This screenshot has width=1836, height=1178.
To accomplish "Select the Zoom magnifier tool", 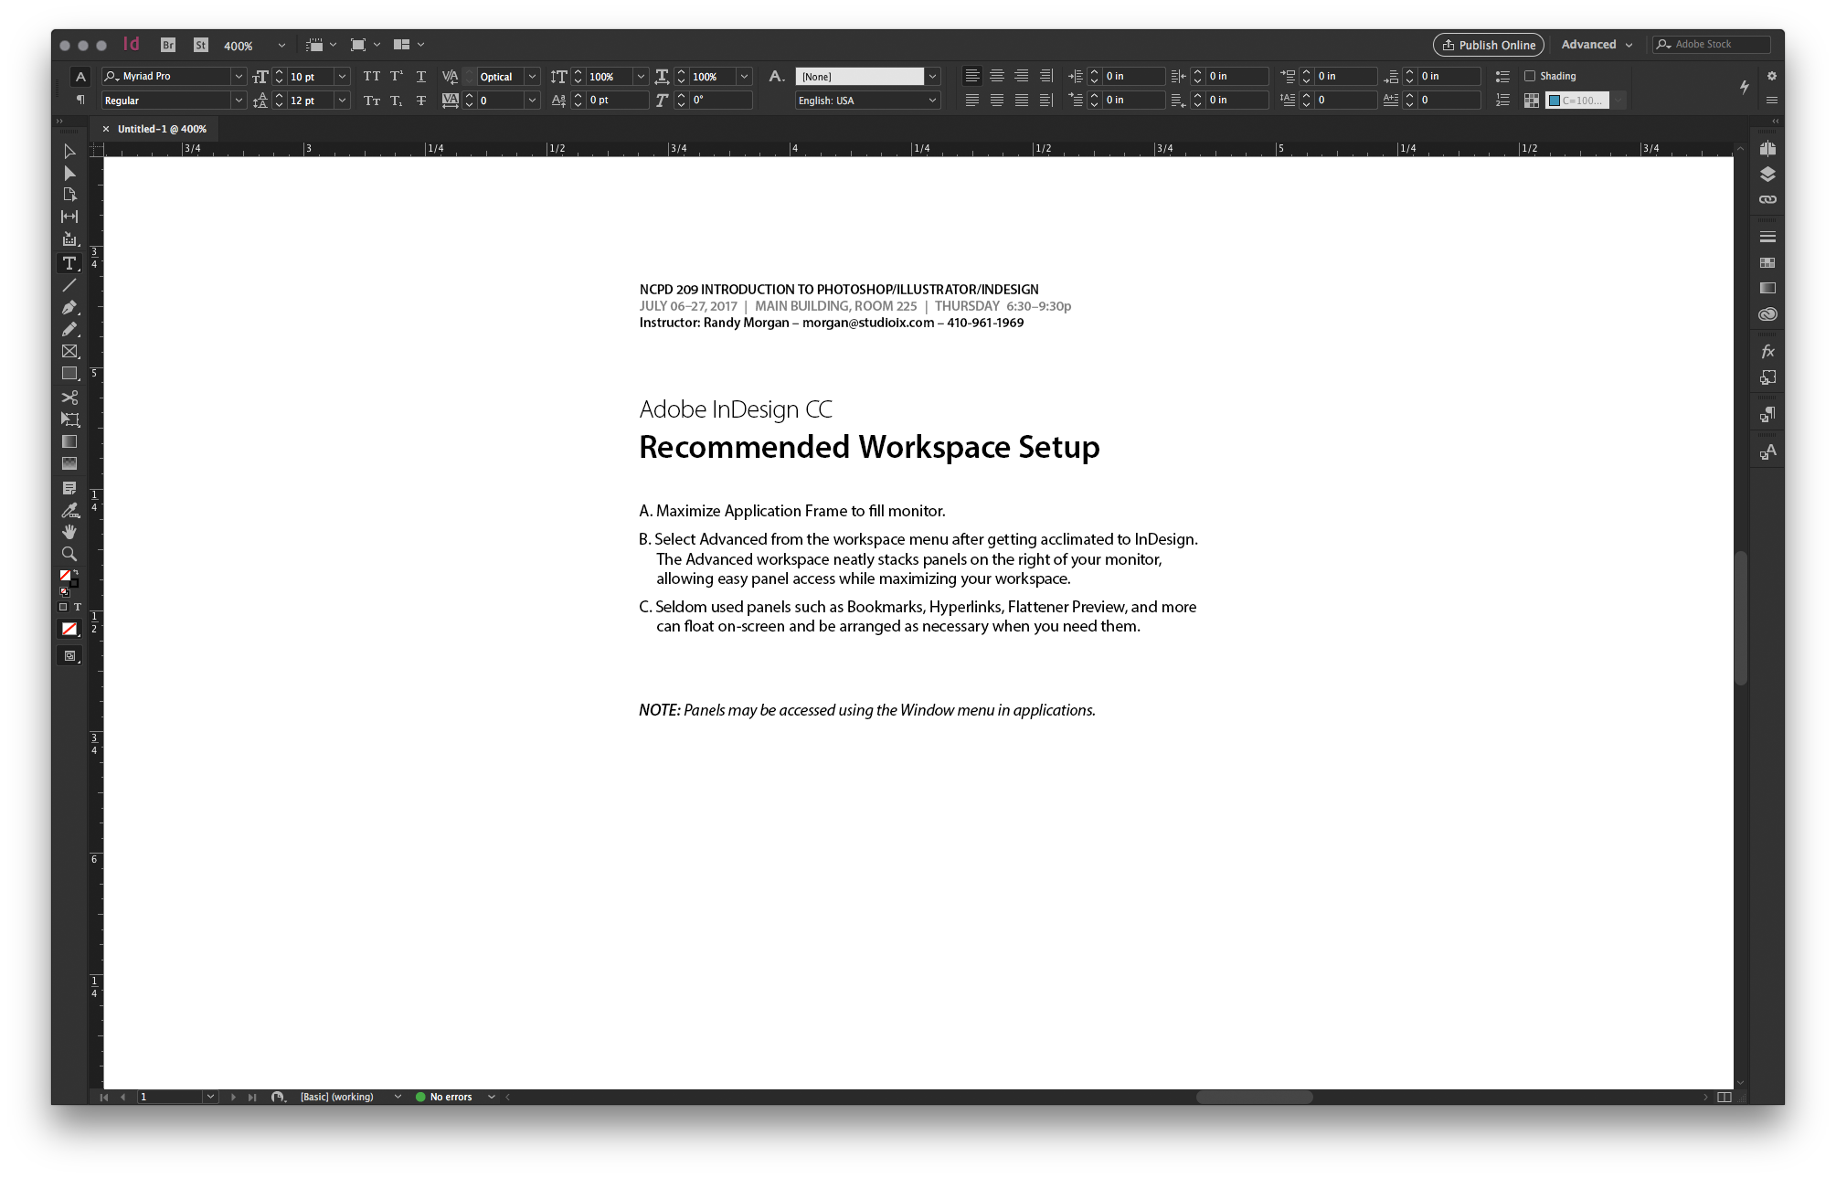I will 69,554.
